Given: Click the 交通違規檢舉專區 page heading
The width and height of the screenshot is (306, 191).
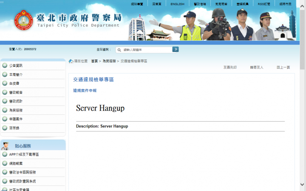Looking at the screenshot, I should point(93,80).
